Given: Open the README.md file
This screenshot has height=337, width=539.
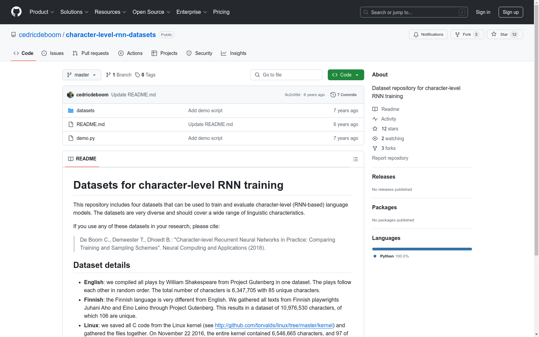Looking at the screenshot, I should 91,124.
